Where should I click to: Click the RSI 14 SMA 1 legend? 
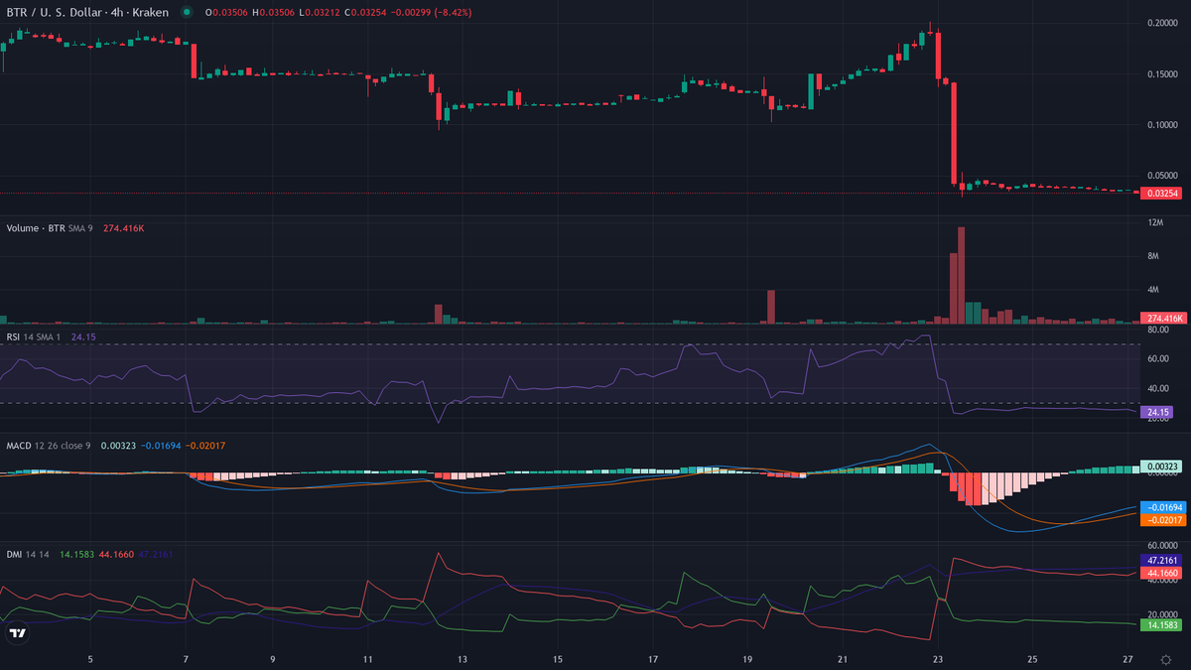tap(36, 336)
